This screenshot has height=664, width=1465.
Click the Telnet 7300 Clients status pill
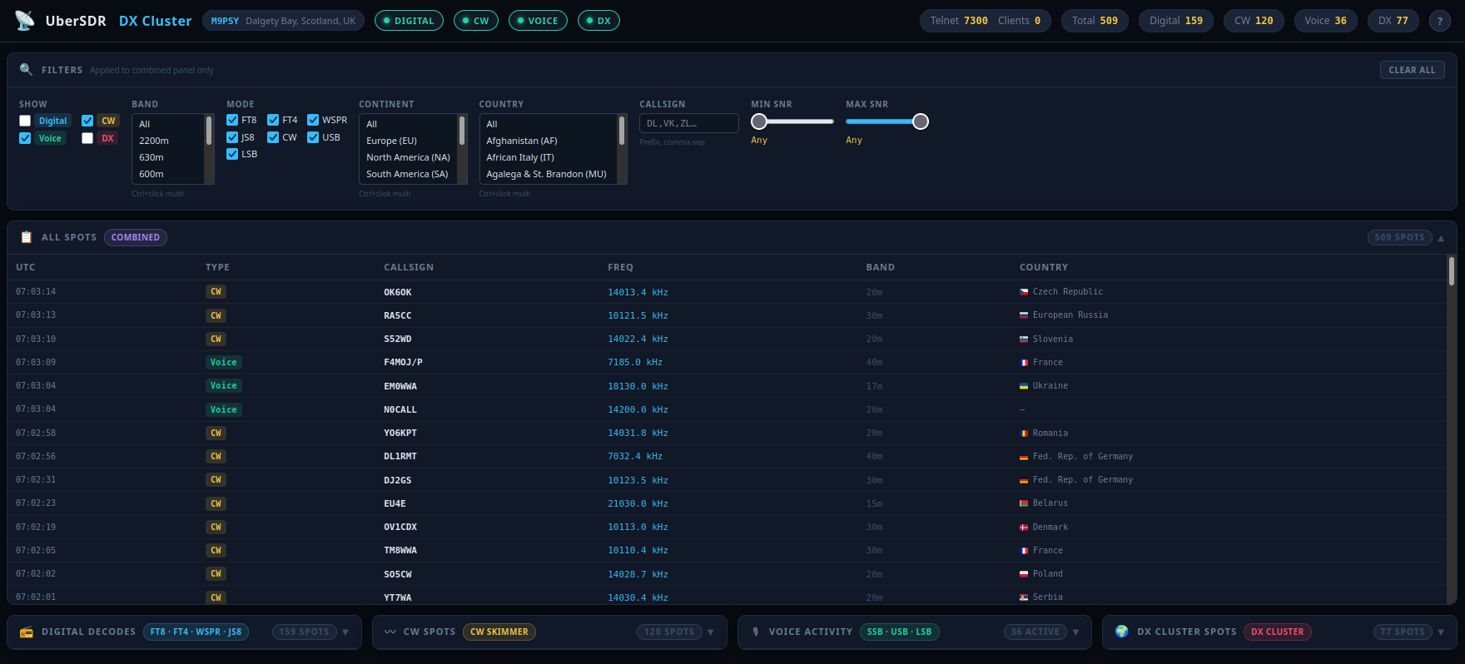986,21
